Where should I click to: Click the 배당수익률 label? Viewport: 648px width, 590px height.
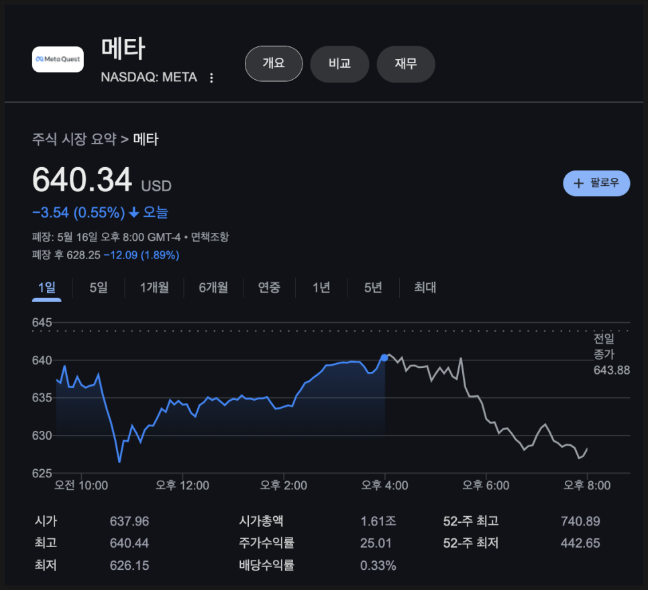266,566
